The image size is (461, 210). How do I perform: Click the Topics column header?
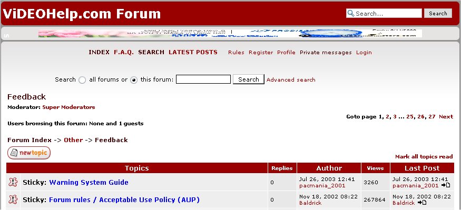click(136, 168)
